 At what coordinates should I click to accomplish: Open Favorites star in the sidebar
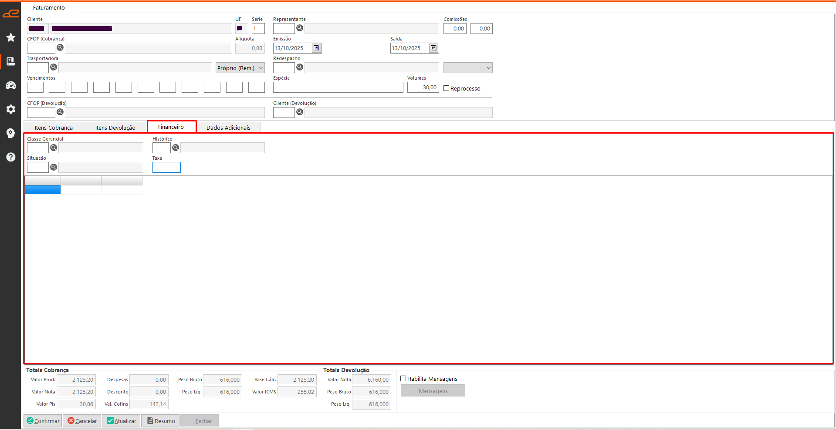click(11, 37)
